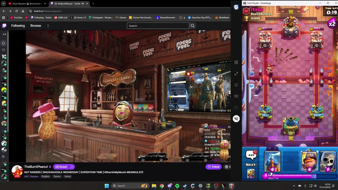Click the side panel expand arrows icon
Viewport: 338px width, 190px height.
(x=236, y=74)
